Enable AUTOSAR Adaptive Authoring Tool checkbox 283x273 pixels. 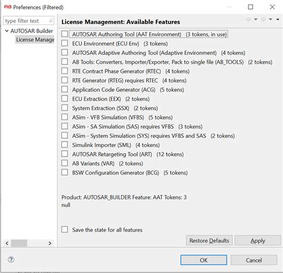click(64, 53)
